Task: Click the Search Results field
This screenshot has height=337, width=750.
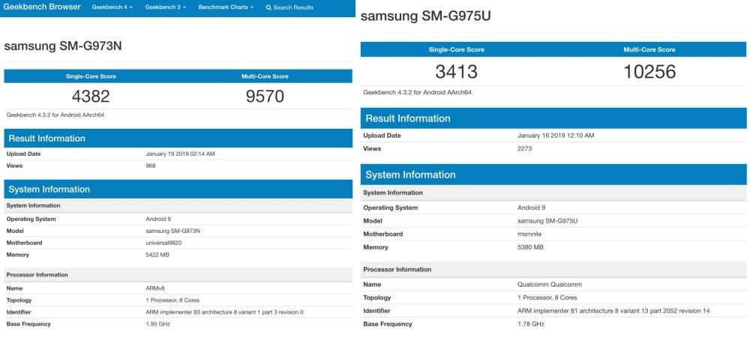Action: point(293,7)
